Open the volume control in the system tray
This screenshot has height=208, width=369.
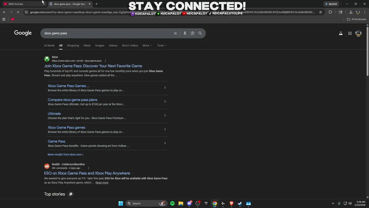pos(350,203)
